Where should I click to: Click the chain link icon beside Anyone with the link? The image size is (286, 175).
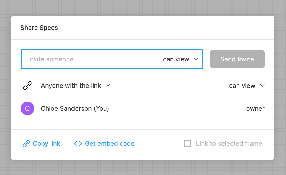coord(27,85)
